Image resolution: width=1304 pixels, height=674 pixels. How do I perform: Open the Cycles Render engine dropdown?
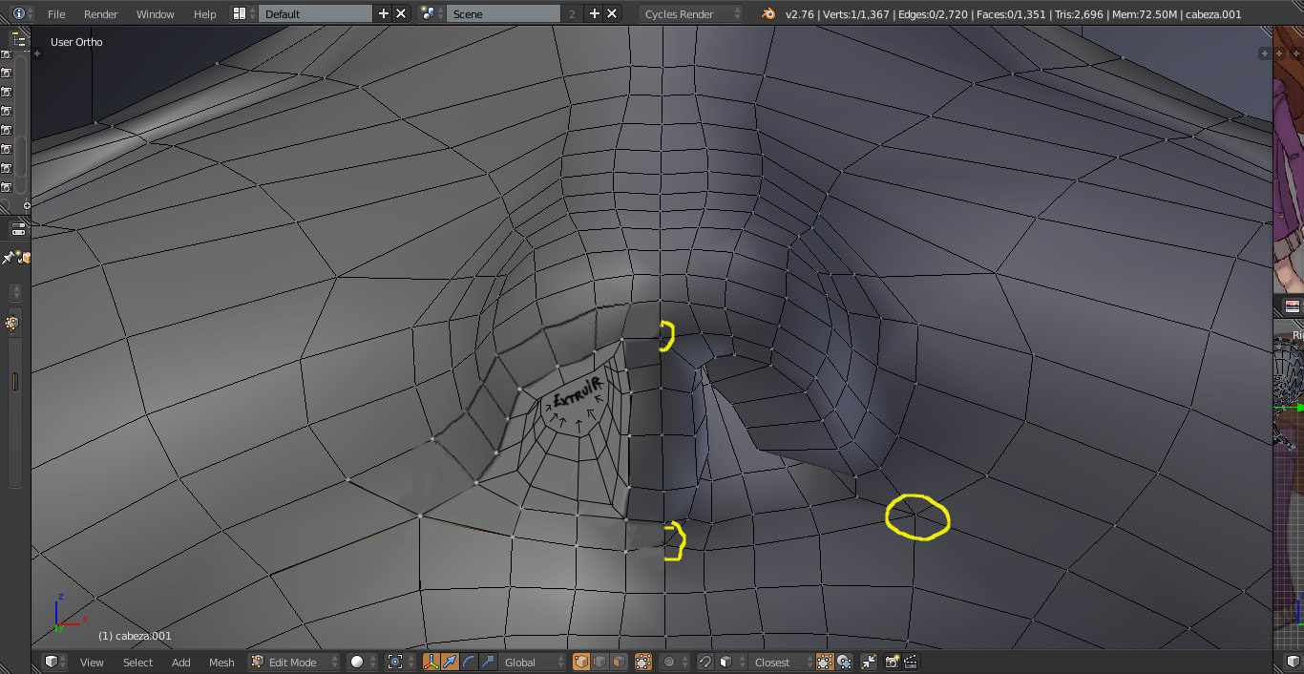[x=691, y=13]
